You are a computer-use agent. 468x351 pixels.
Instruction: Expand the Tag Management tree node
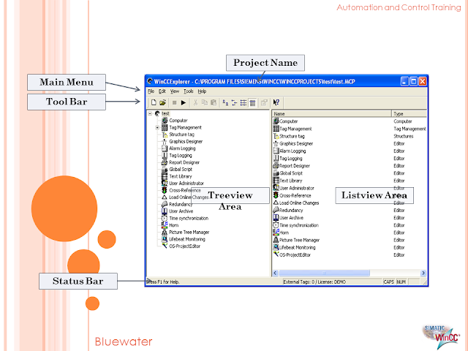(157, 127)
